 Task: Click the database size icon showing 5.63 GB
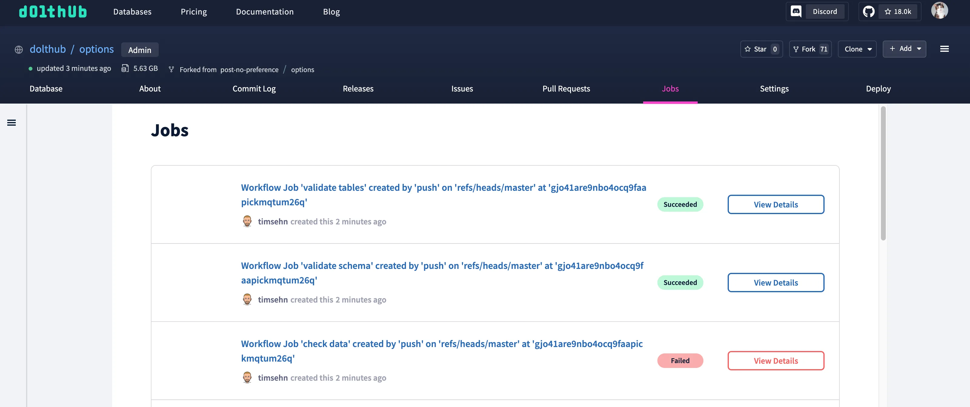[125, 68]
